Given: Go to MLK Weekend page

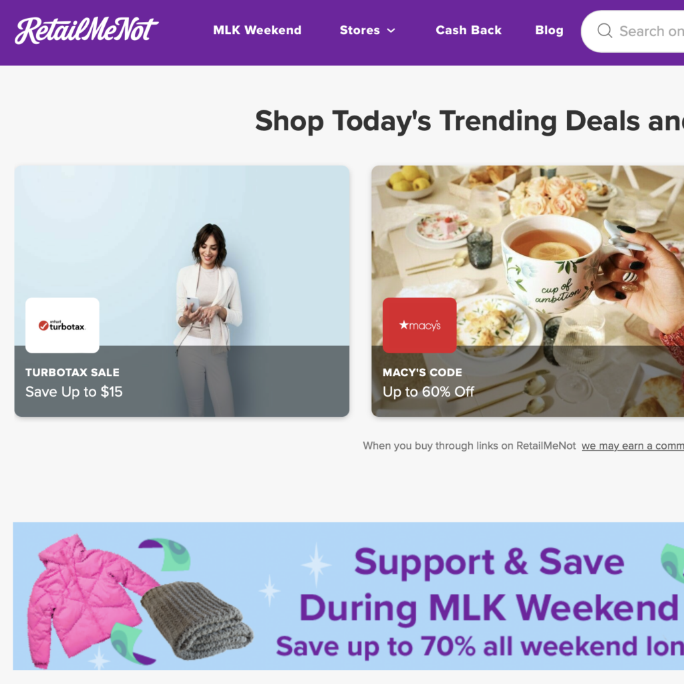Looking at the screenshot, I should point(257,30).
